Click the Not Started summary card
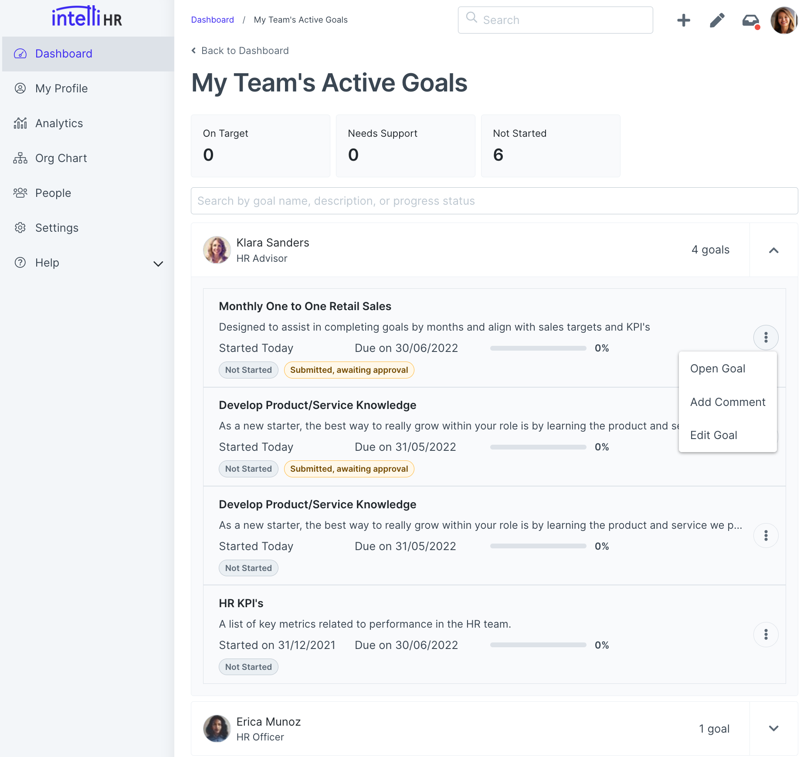The image size is (807, 757). point(550,146)
